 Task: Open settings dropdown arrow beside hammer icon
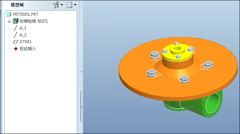pyautogui.click(x=62, y=5)
